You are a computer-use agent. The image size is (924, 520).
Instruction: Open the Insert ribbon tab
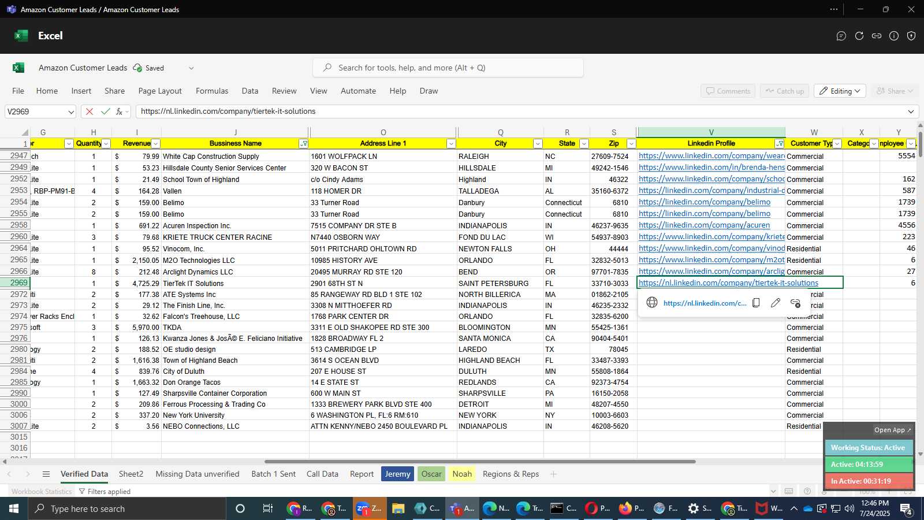(81, 91)
